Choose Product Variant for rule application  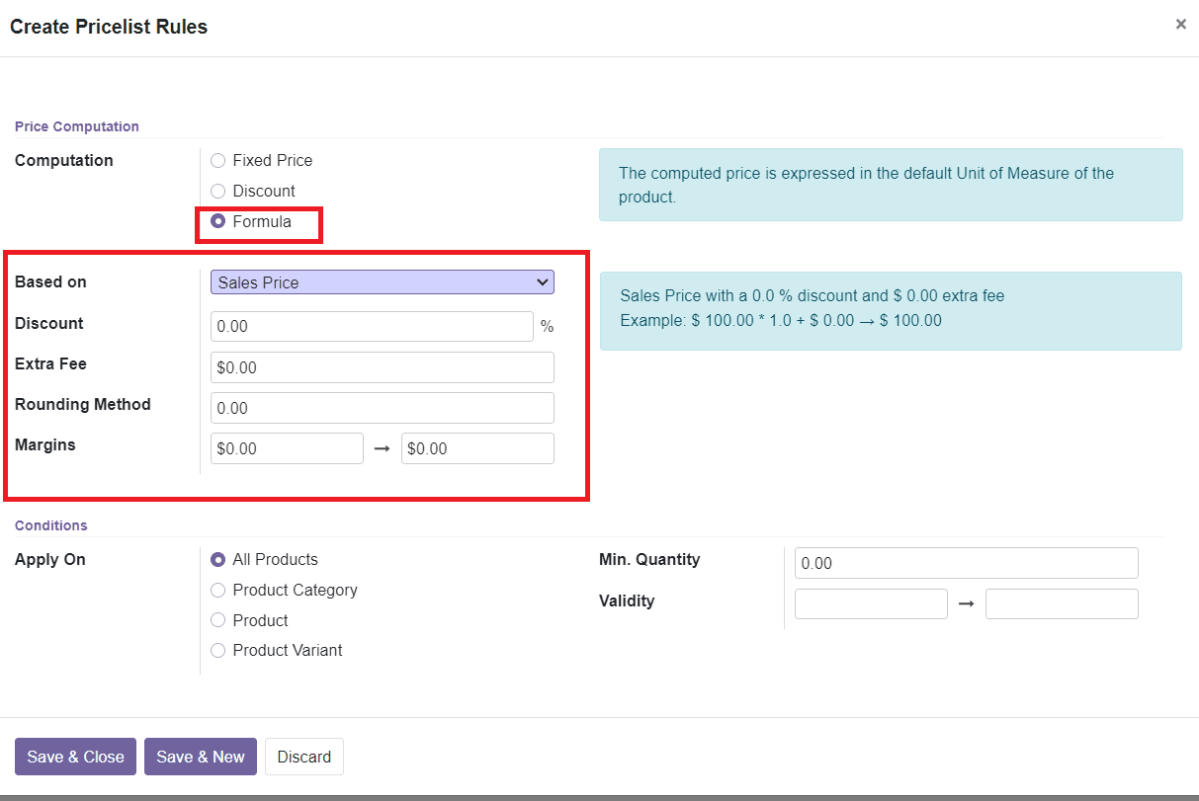tap(217, 650)
